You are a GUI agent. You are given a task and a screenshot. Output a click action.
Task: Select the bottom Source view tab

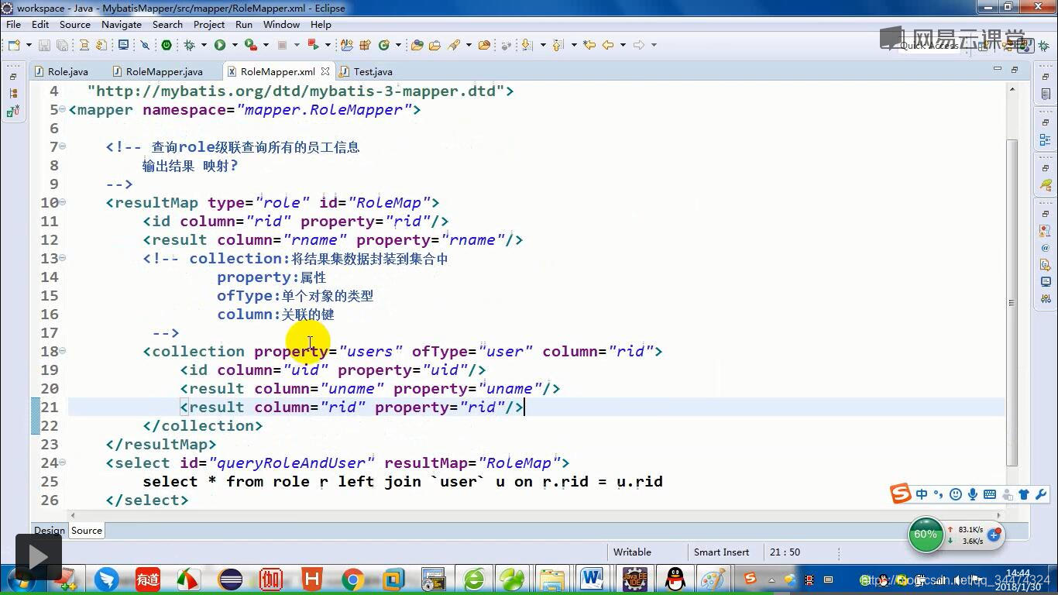tap(87, 531)
